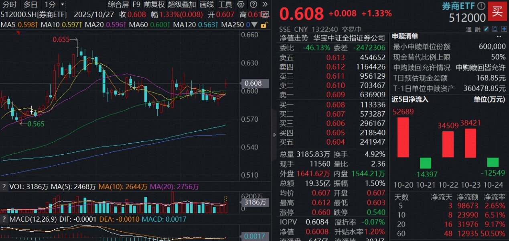
Task: Collapse side panel with splitter arrow
Action: click(274, 135)
